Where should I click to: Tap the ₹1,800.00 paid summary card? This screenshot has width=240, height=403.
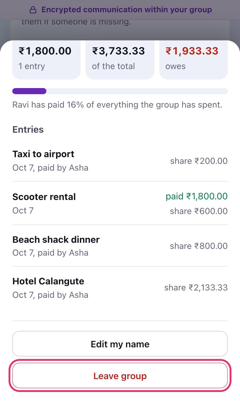pyautogui.click(x=46, y=59)
